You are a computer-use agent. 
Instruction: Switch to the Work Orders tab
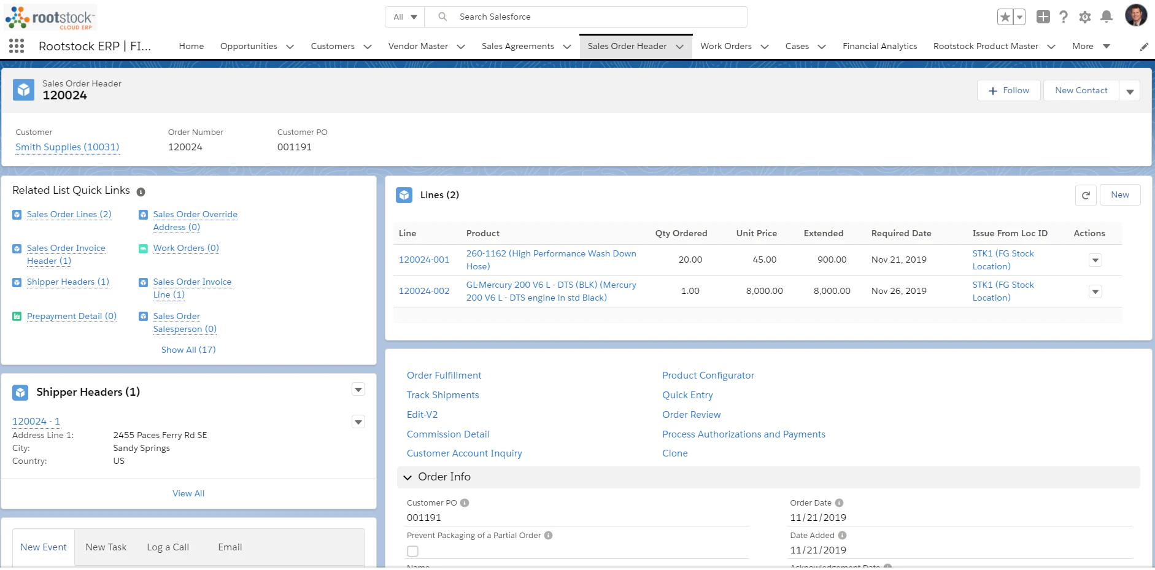pos(727,46)
